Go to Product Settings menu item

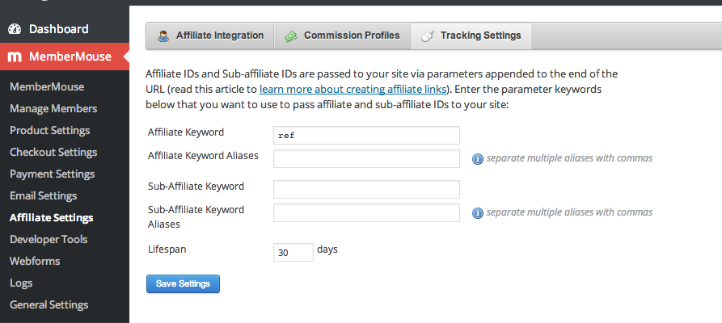pyautogui.click(x=50, y=130)
